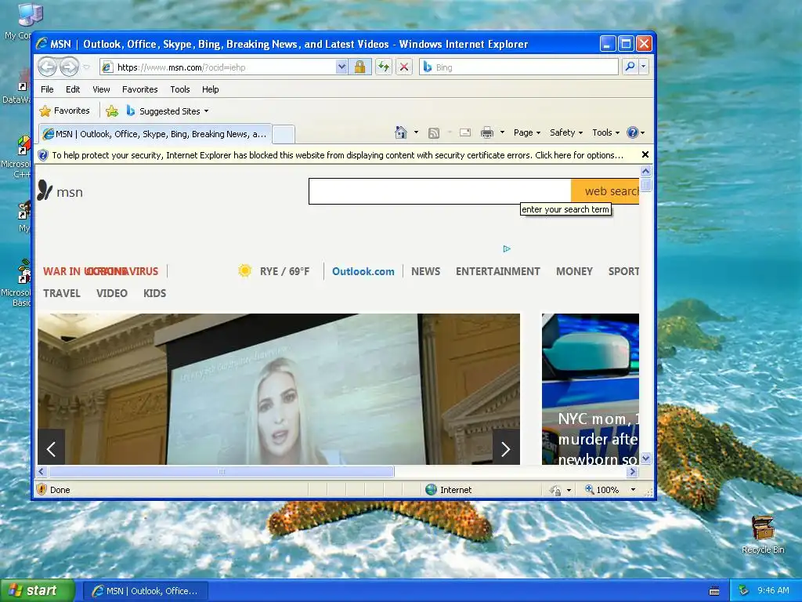Screen dimensions: 802x602
Task: Open the ENTERTAINMENT section link
Action: (x=497, y=271)
